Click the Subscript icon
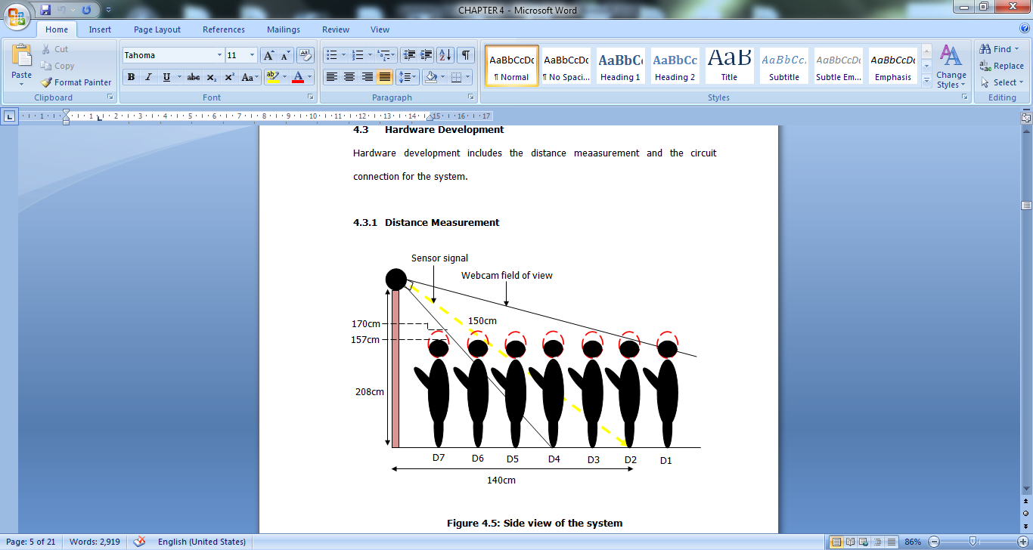 pos(212,77)
